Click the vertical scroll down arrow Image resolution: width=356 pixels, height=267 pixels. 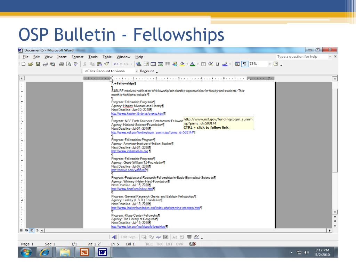[335, 212]
